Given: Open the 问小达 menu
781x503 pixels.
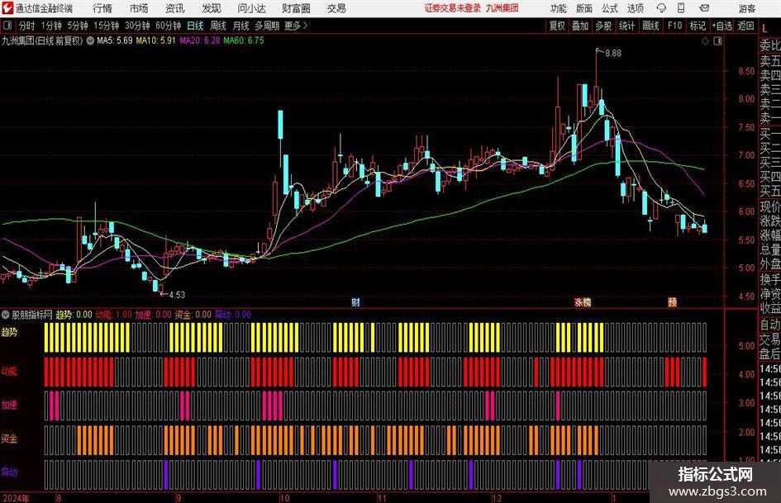Looking at the screenshot, I should click(251, 8).
